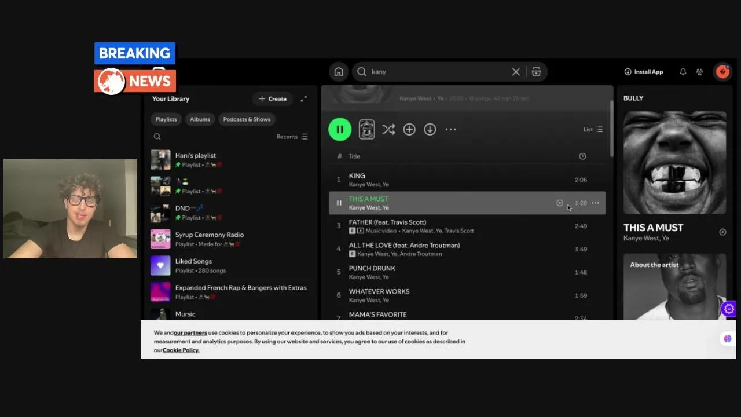Click the duration clock column header
741x417 pixels.
[582, 156]
